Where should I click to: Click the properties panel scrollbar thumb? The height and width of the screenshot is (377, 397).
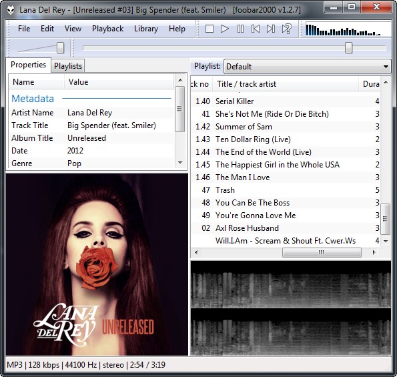click(179, 109)
